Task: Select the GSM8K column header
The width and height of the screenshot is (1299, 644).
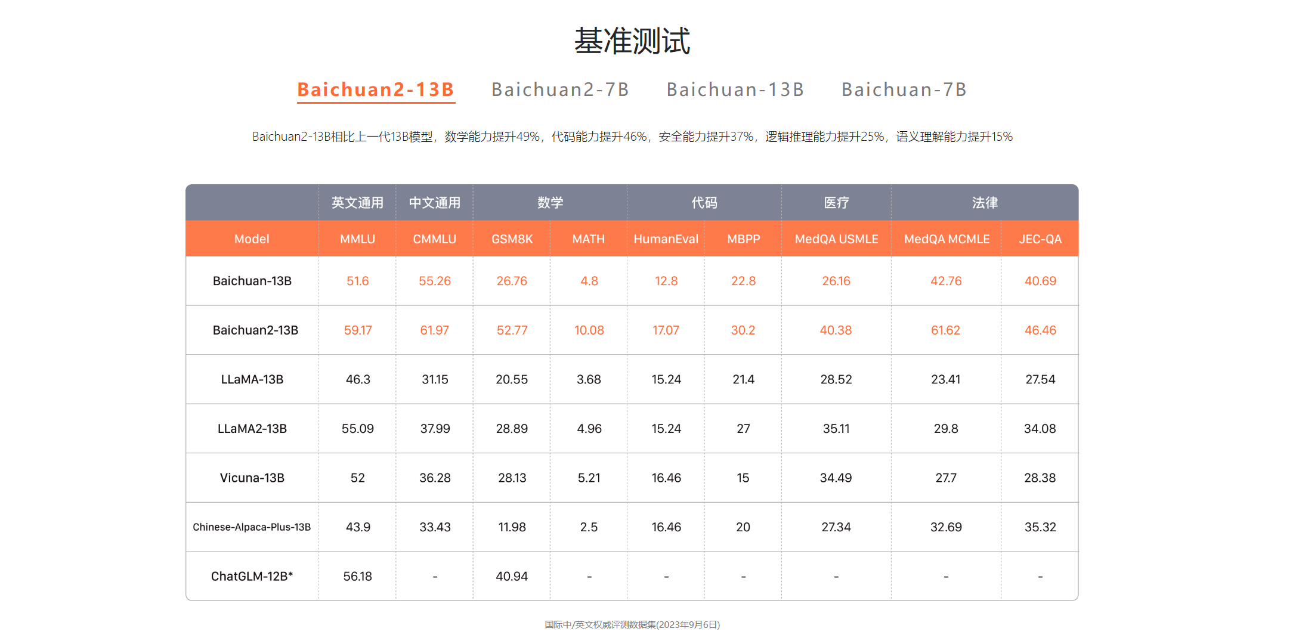Action: (512, 239)
